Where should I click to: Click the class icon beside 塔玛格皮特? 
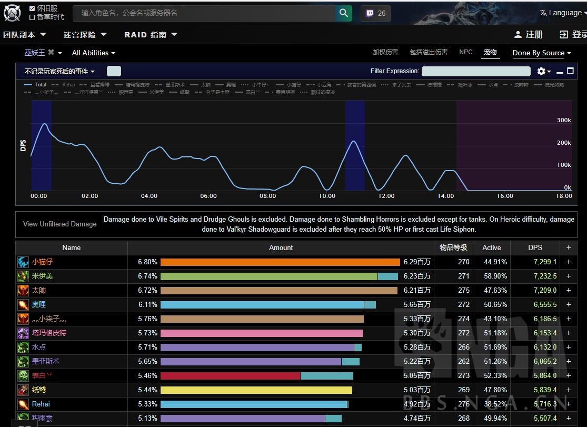pyautogui.click(x=23, y=333)
